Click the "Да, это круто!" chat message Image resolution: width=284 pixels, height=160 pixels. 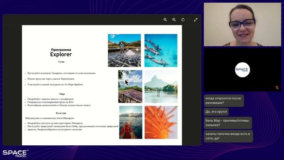tap(216, 112)
